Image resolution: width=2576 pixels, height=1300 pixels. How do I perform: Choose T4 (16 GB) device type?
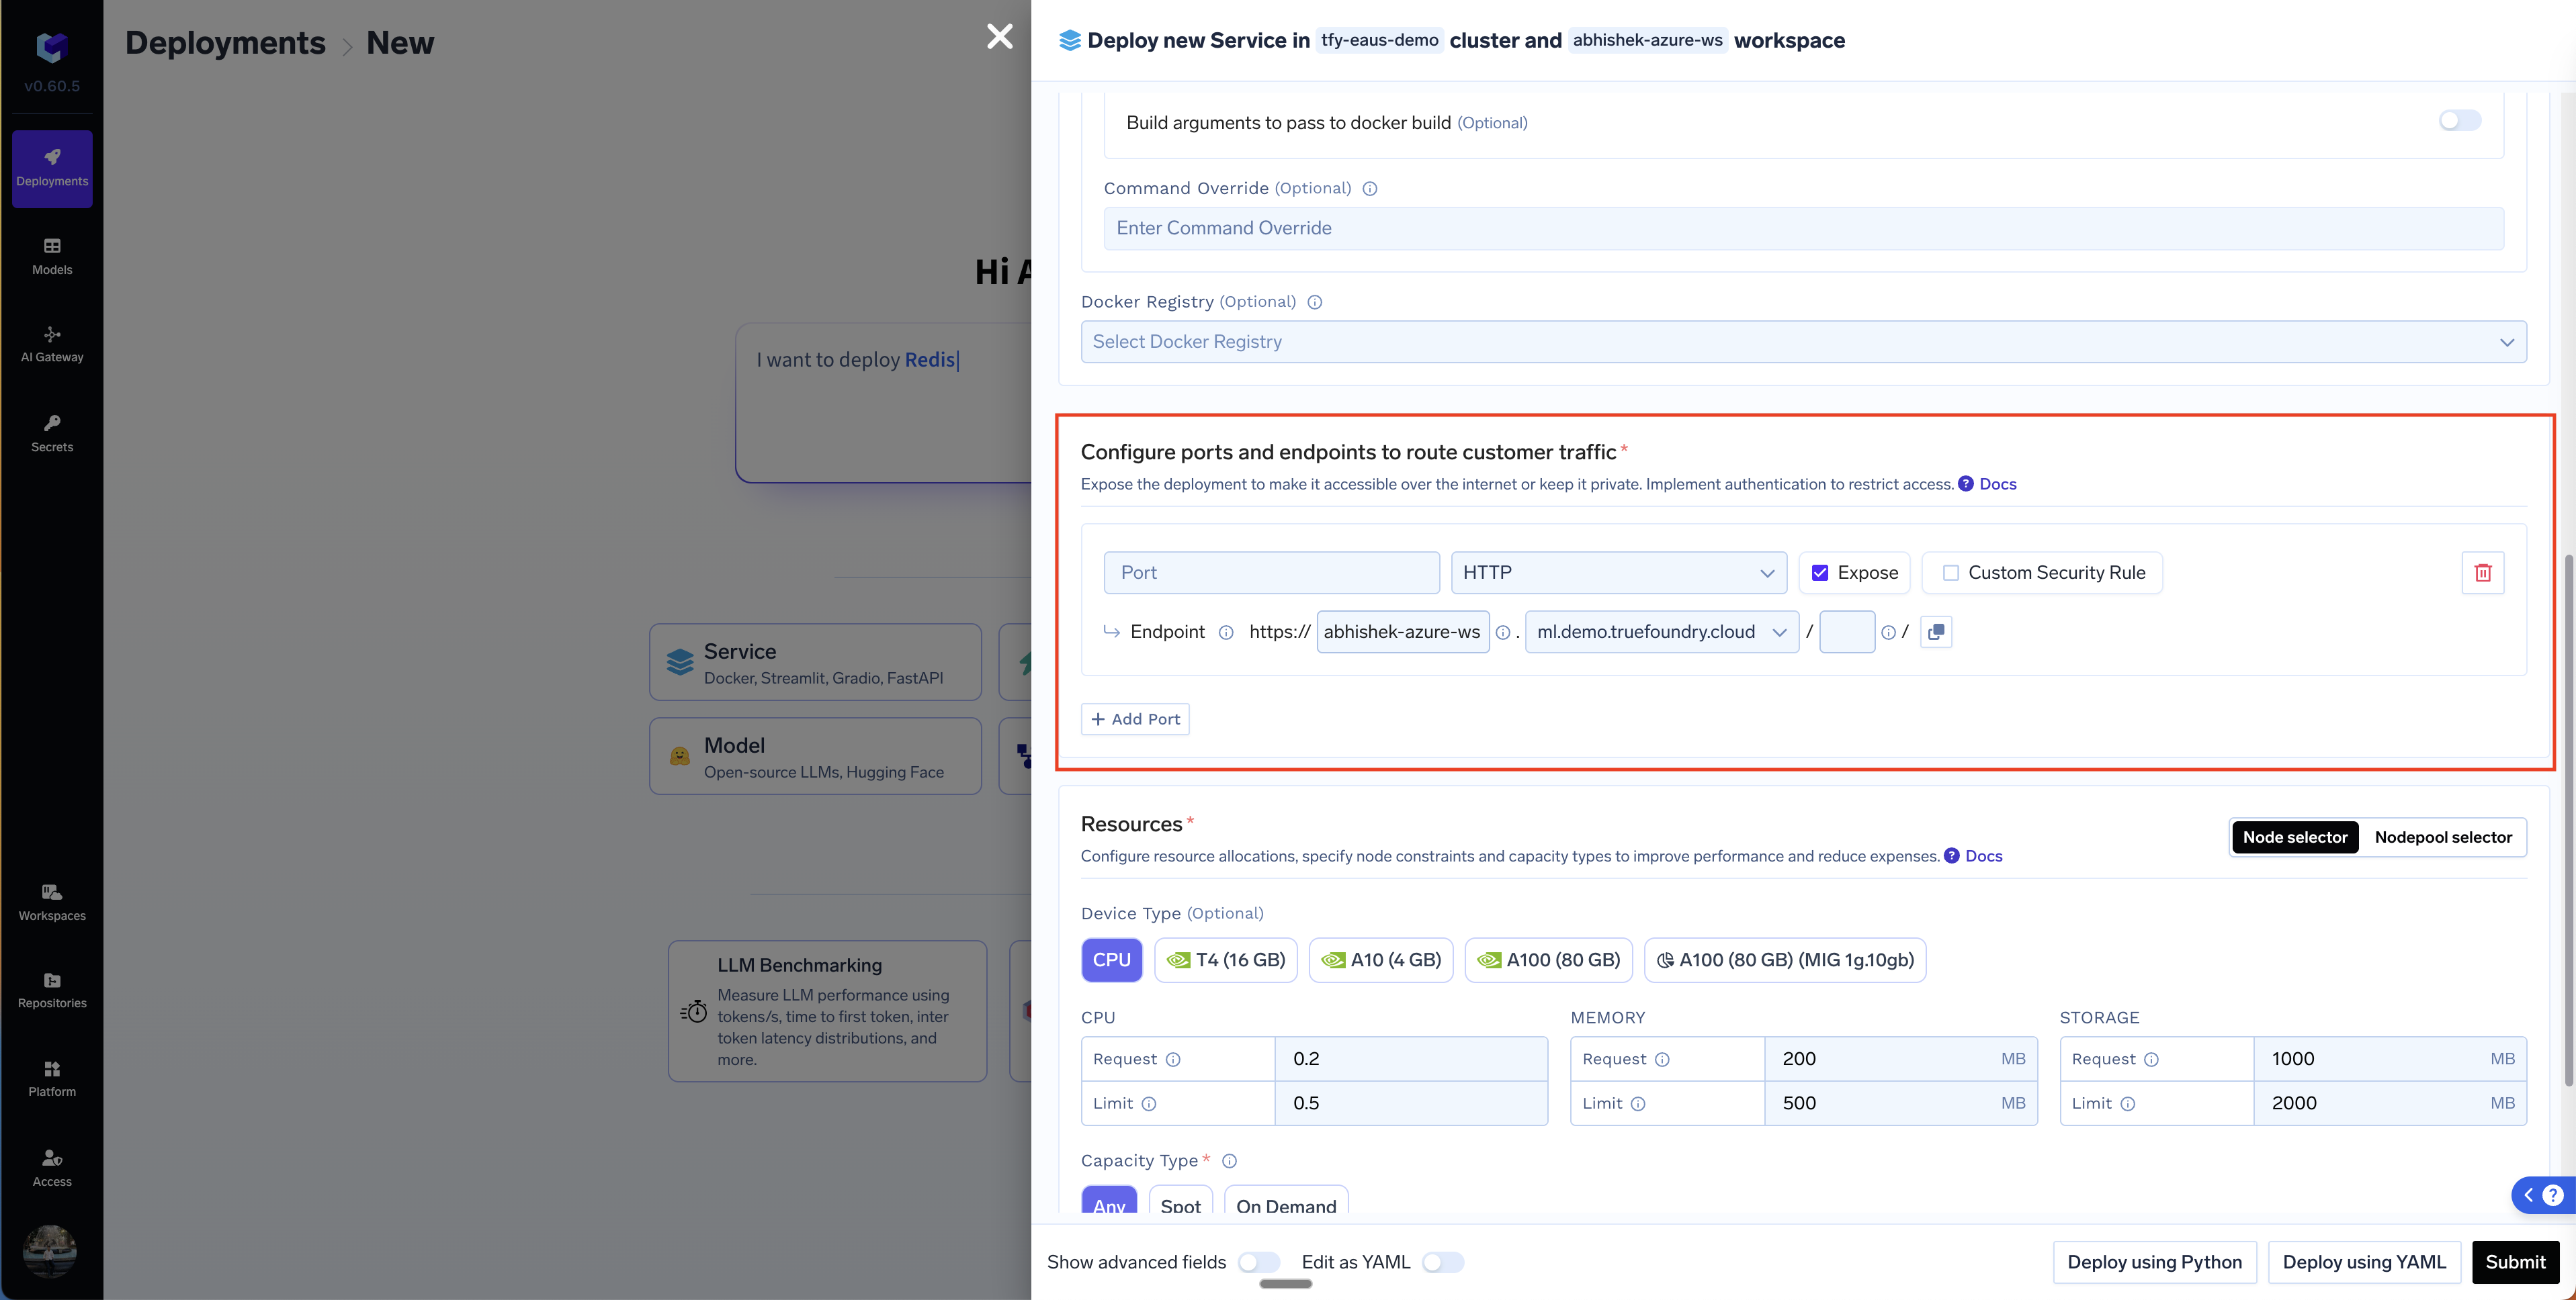(x=1226, y=960)
